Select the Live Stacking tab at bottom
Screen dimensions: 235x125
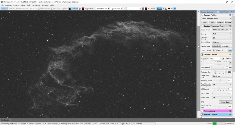[x=5, y=120]
